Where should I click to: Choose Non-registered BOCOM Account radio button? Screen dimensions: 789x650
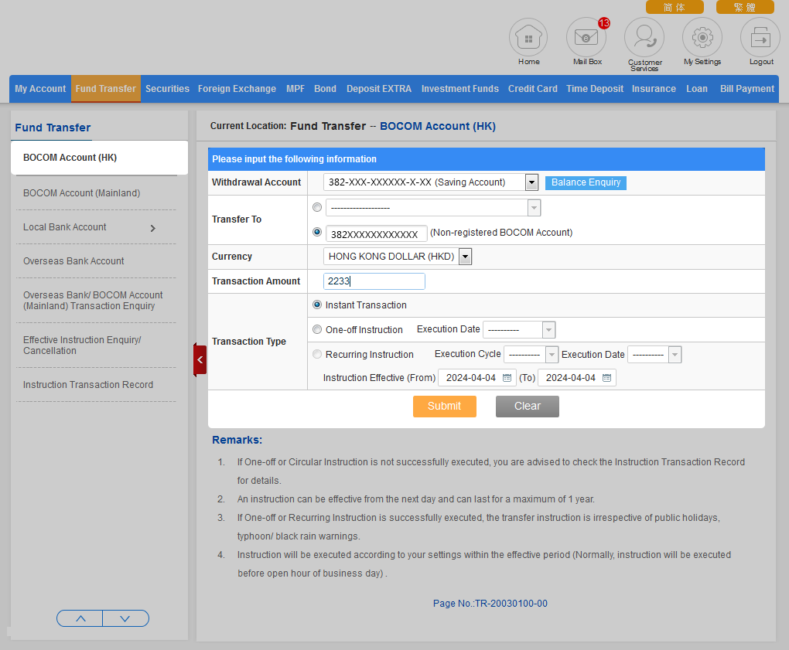coord(317,232)
